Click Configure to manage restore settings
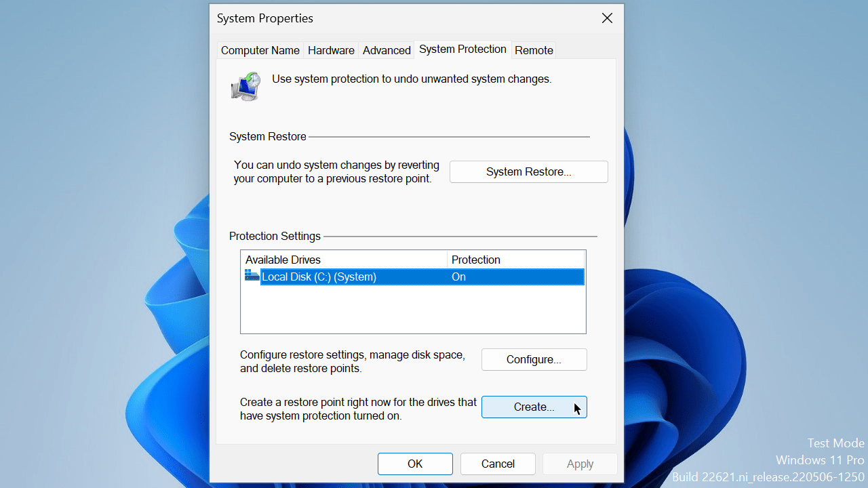 pos(534,360)
